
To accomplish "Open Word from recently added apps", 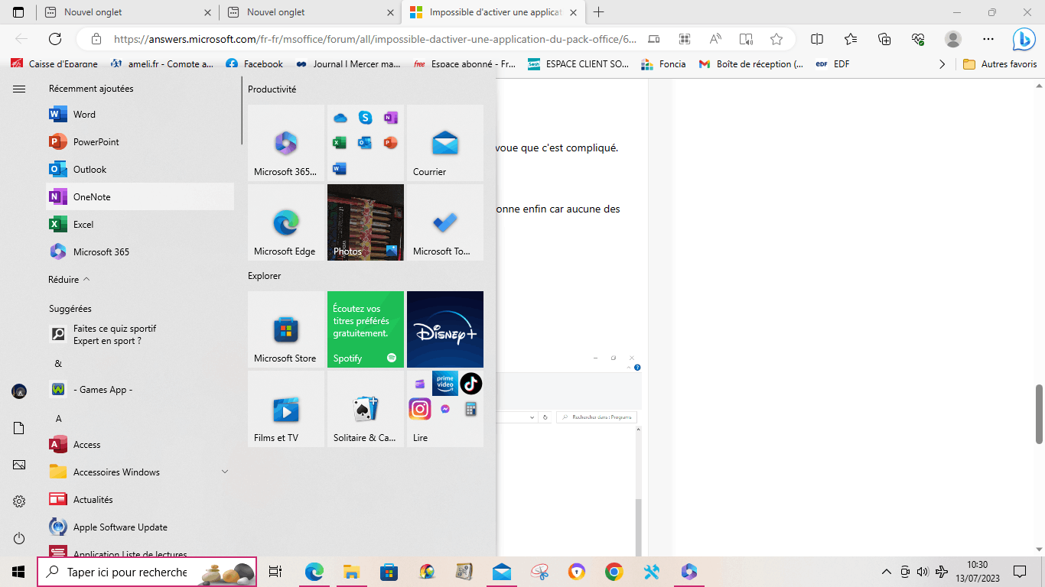I will click(140, 115).
